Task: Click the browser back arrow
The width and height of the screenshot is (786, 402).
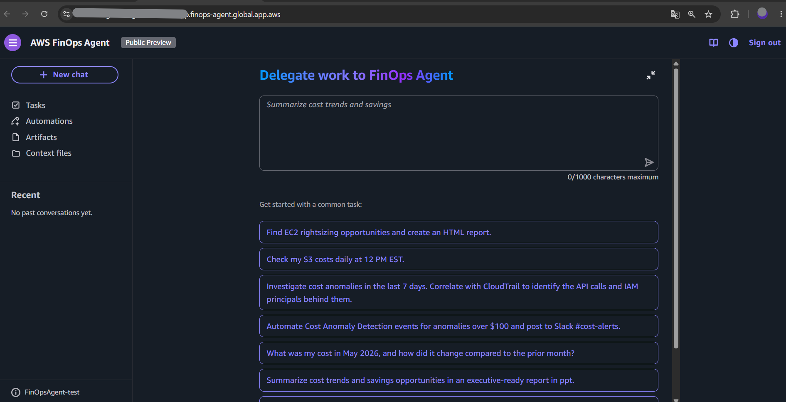Action: (7, 14)
